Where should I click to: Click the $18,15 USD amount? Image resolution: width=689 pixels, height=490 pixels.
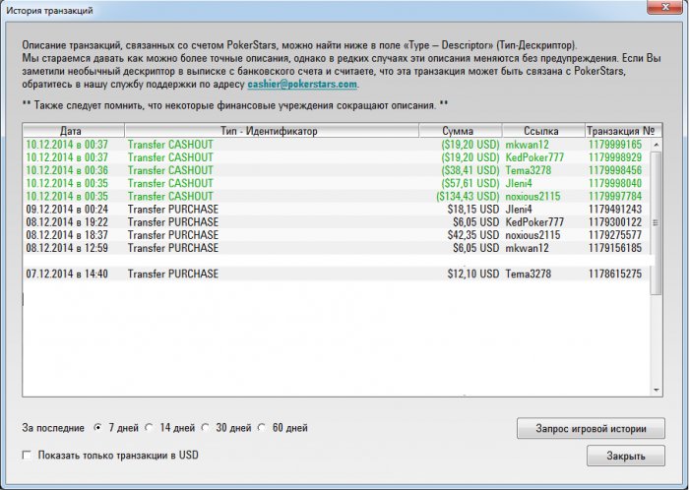(x=473, y=209)
